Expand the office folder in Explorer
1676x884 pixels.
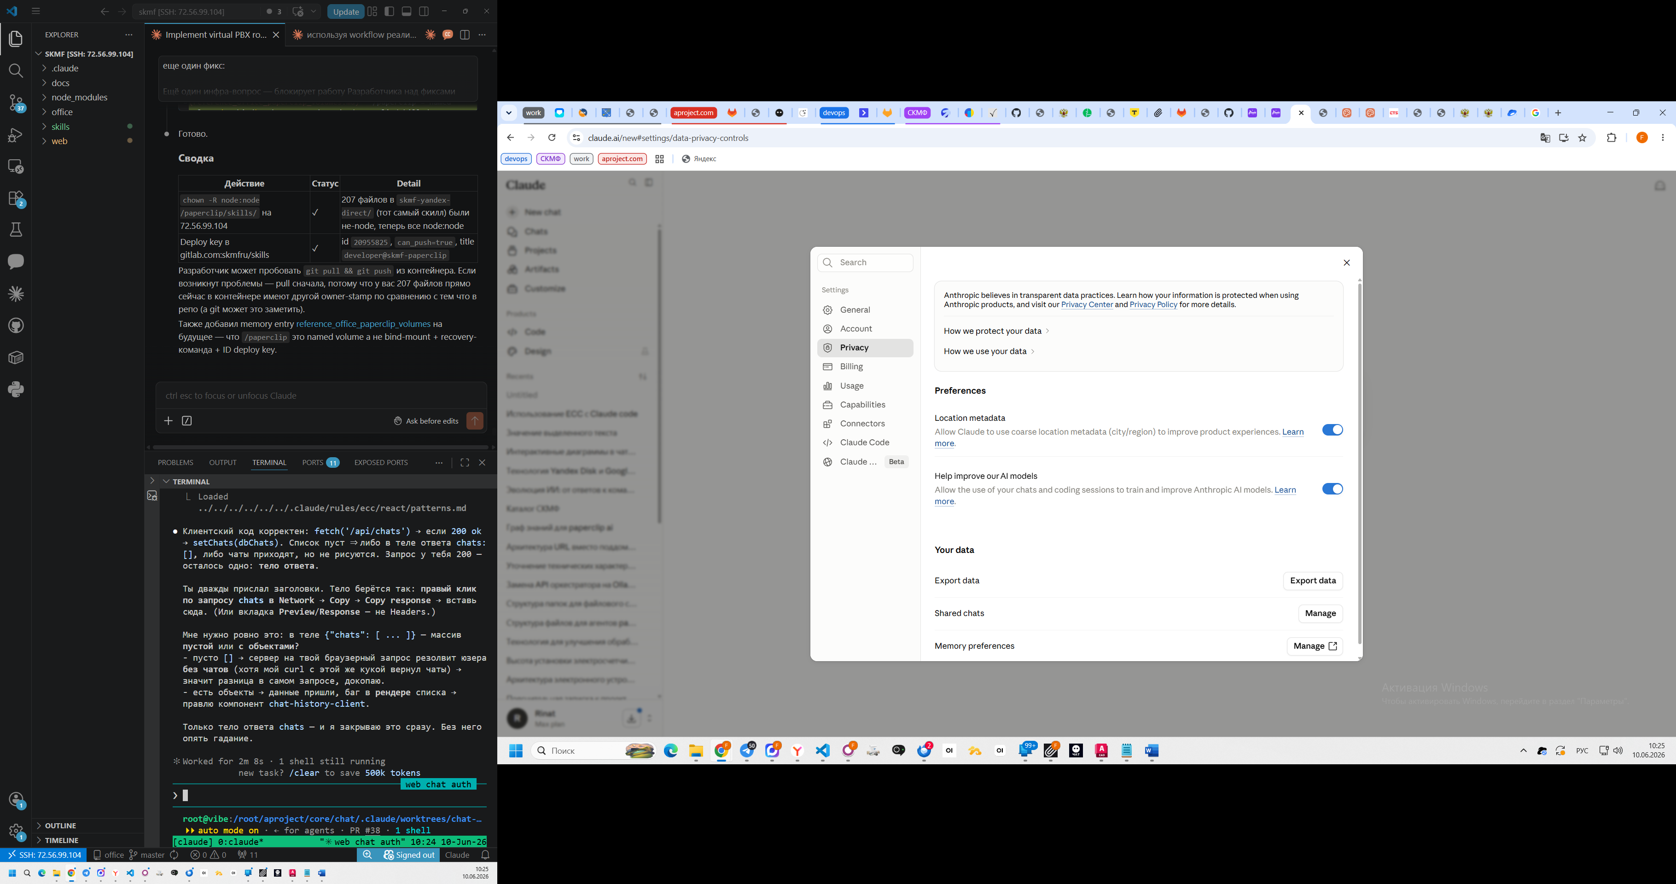pos(62,112)
